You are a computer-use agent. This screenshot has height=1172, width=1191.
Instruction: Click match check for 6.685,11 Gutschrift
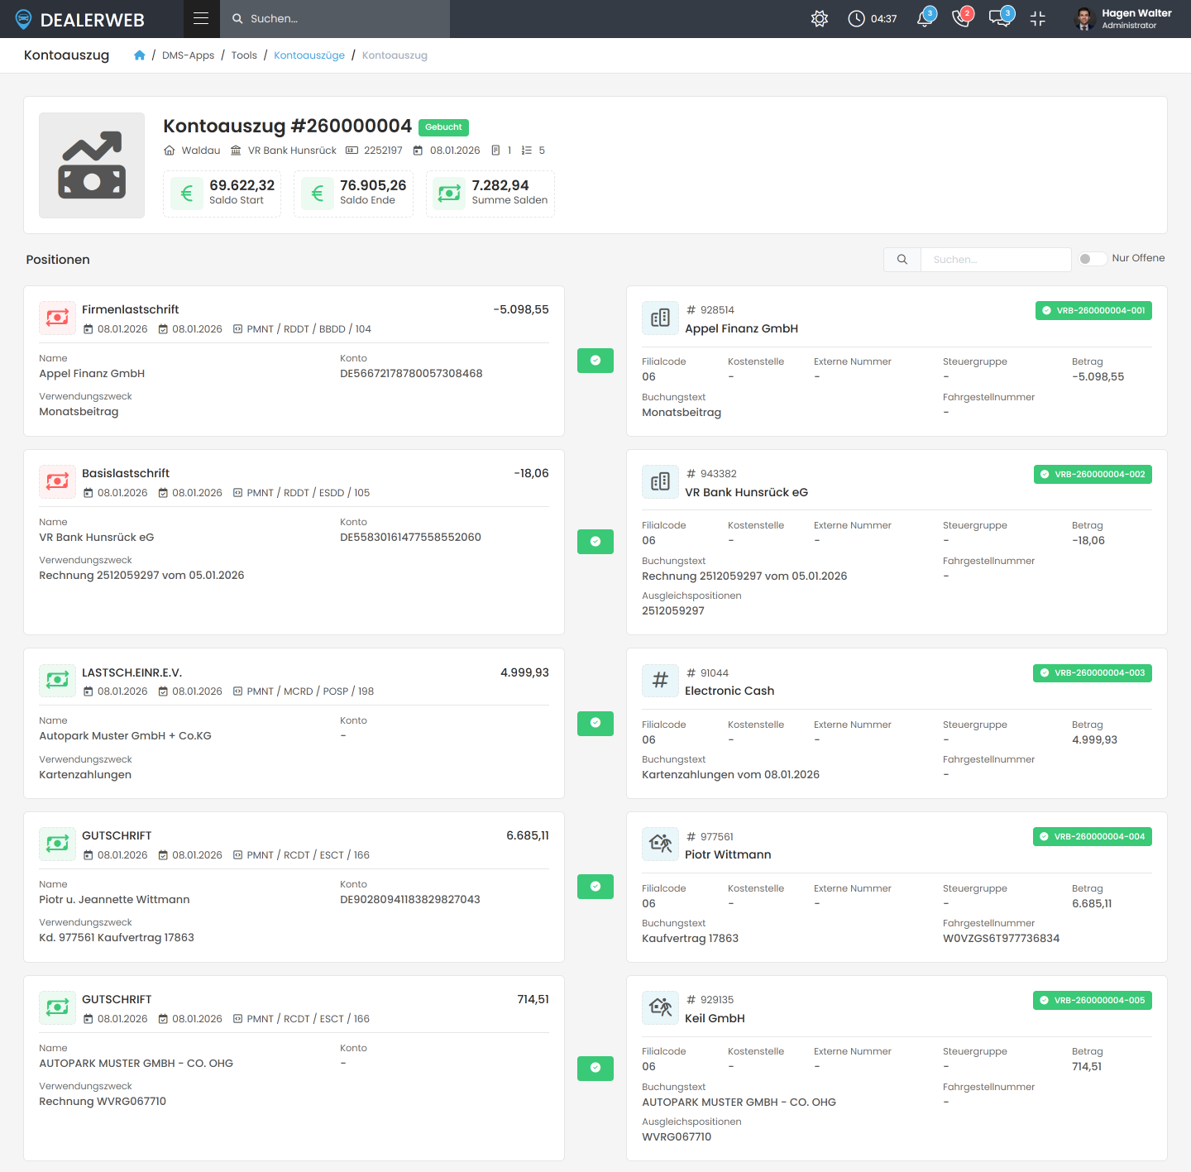[595, 887]
